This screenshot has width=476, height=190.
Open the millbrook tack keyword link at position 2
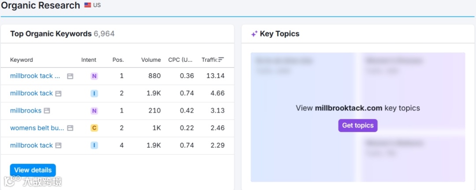pyautogui.click(x=32, y=93)
